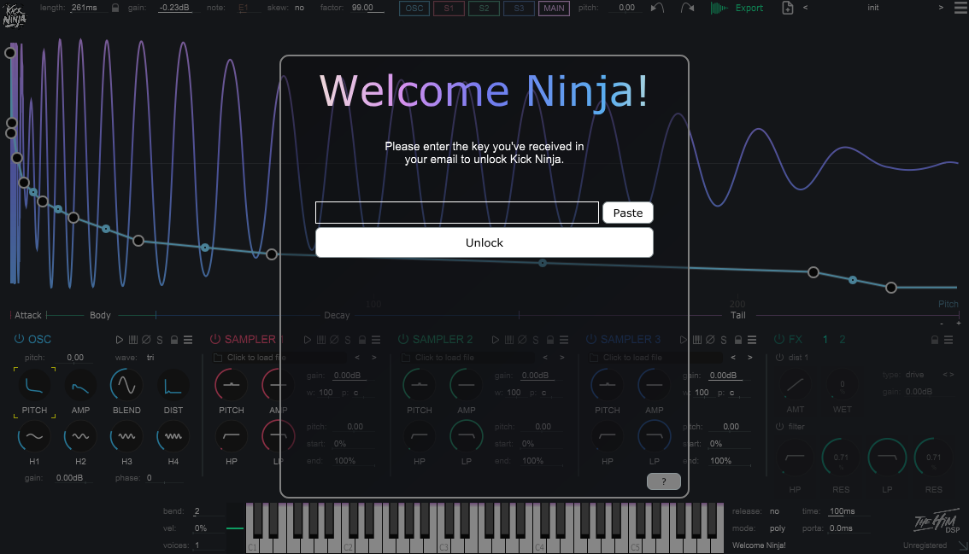This screenshot has height=554, width=969.
Task: Go to next preset with right arrow
Action: click(941, 8)
